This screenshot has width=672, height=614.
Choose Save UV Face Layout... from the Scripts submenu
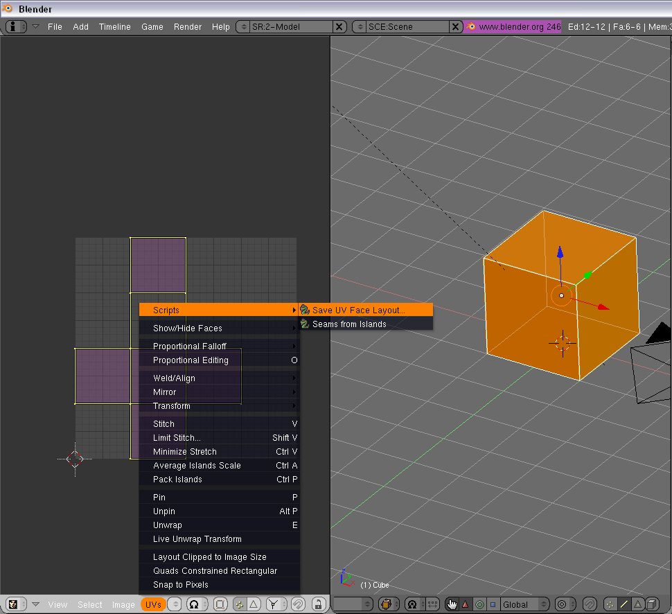tap(366, 310)
